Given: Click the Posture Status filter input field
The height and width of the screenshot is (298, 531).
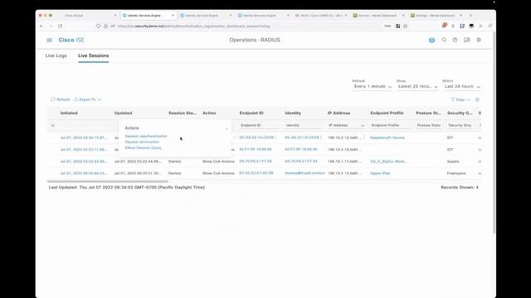Looking at the screenshot, I should click(x=429, y=125).
